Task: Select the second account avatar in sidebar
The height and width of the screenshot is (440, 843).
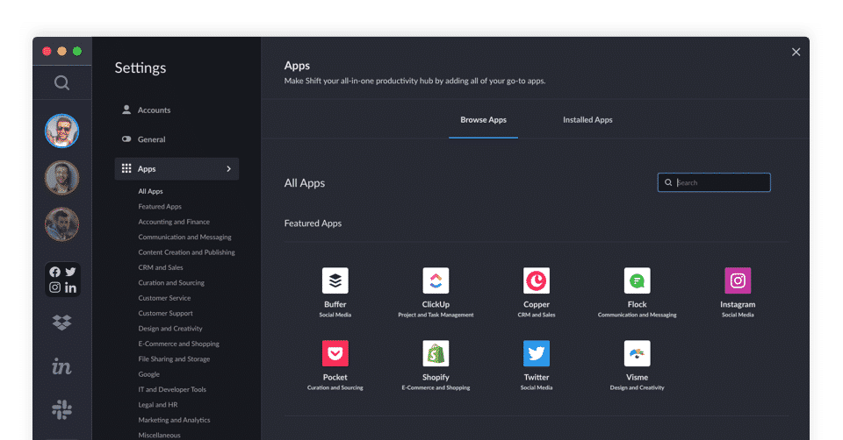Action: tap(61, 178)
